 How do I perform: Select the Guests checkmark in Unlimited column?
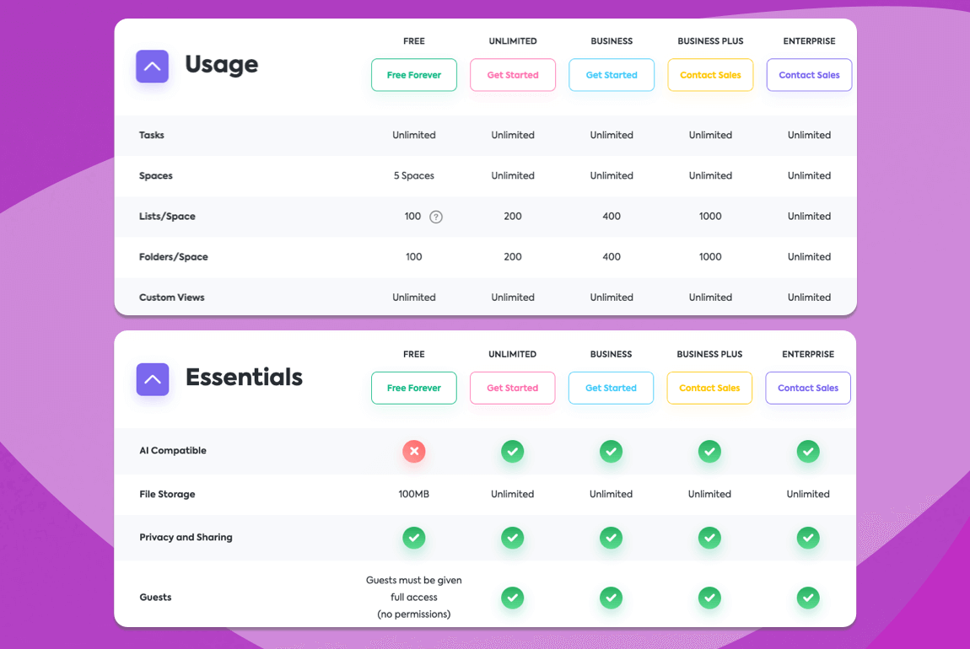512,598
